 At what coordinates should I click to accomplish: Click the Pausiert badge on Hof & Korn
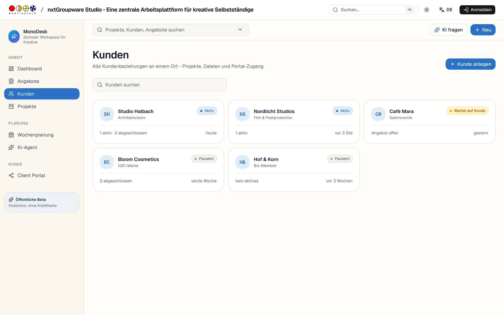click(340, 159)
